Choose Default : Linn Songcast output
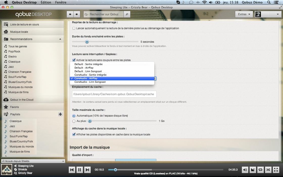 (x=112, y=71)
